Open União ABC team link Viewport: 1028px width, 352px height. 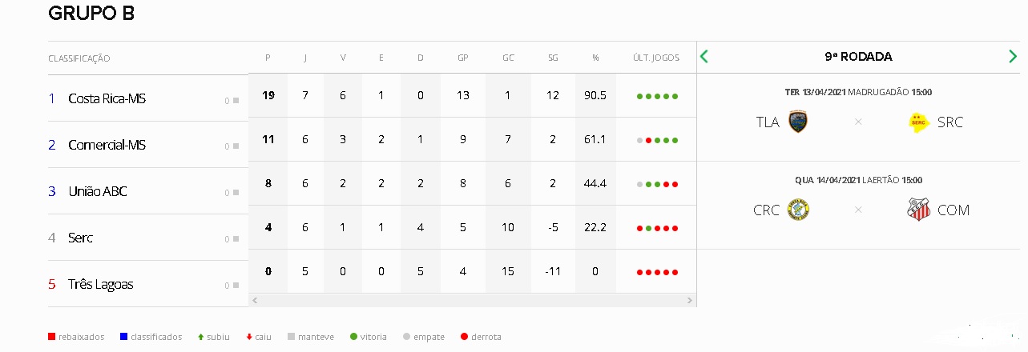(98, 191)
